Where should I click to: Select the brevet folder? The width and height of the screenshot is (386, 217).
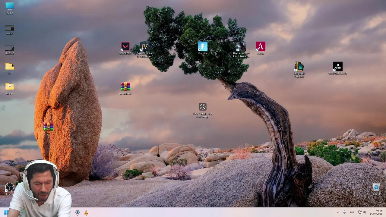pyautogui.click(x=9, y=88)
